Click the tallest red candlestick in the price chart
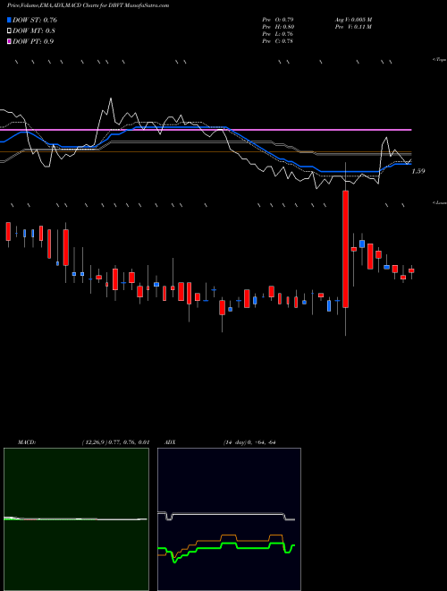 [345, 249]
